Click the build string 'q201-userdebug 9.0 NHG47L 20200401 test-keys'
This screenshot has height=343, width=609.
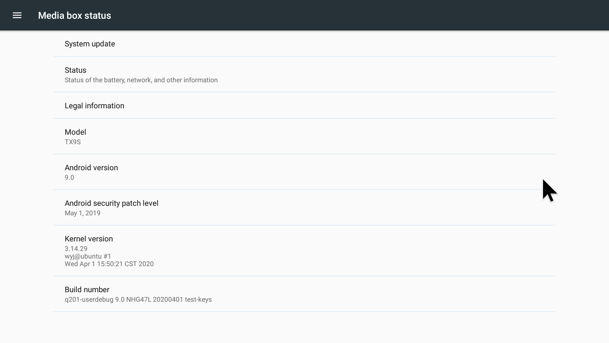[x=138, y=299]
